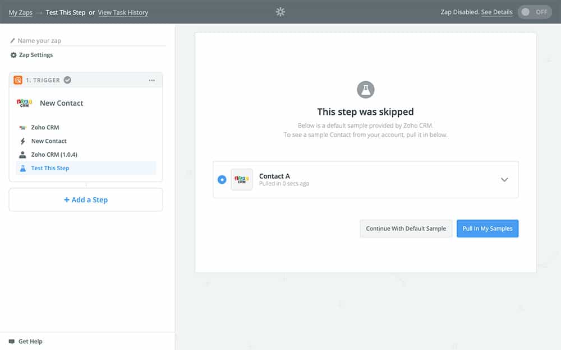Viewport: 561px width, 350px height.
Task: Click the Name your zap field
Action: click(90, 41)
